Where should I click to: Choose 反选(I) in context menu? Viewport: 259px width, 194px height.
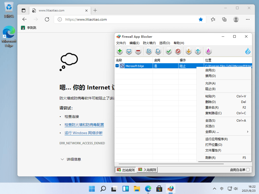coord(224,126)
